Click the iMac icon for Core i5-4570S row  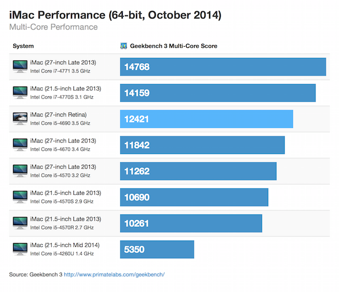[x=21, y=197]
